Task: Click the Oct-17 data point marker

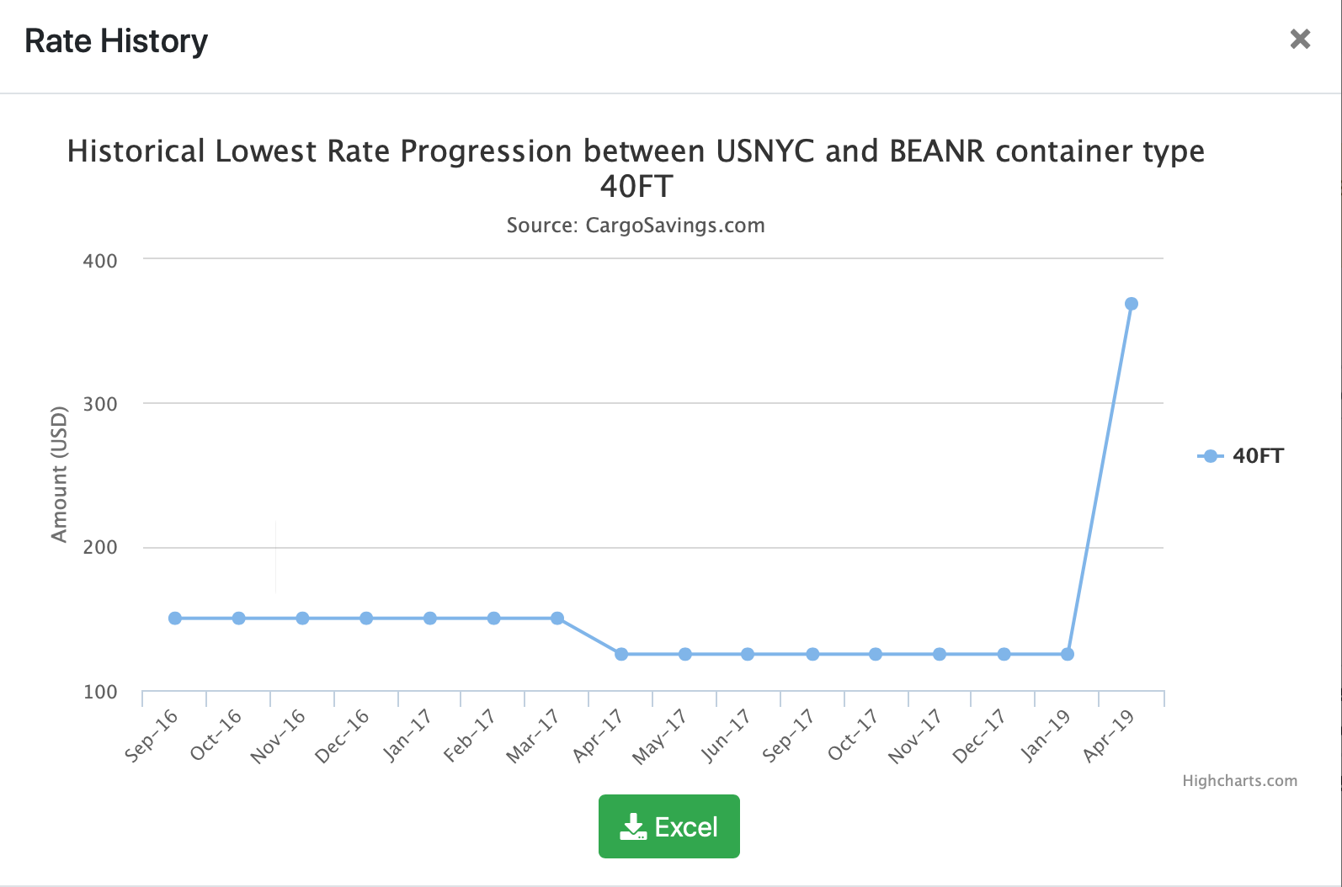Action: [876, 654]
